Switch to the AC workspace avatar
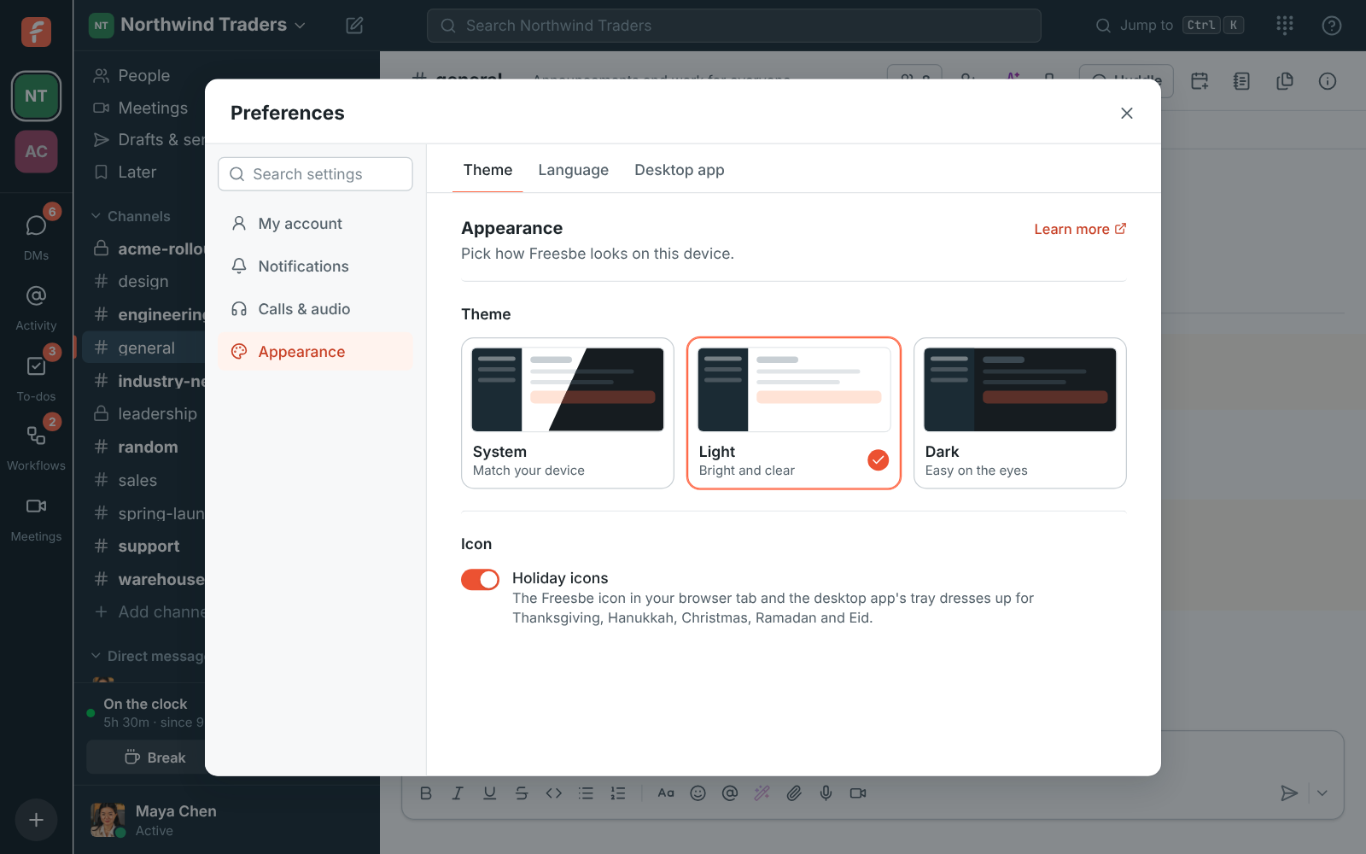 coord(36,151)
